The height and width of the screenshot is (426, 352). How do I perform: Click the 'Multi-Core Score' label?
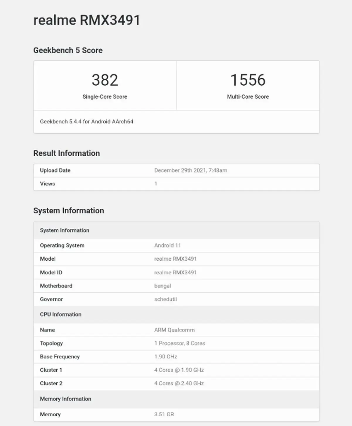[248, 97]
